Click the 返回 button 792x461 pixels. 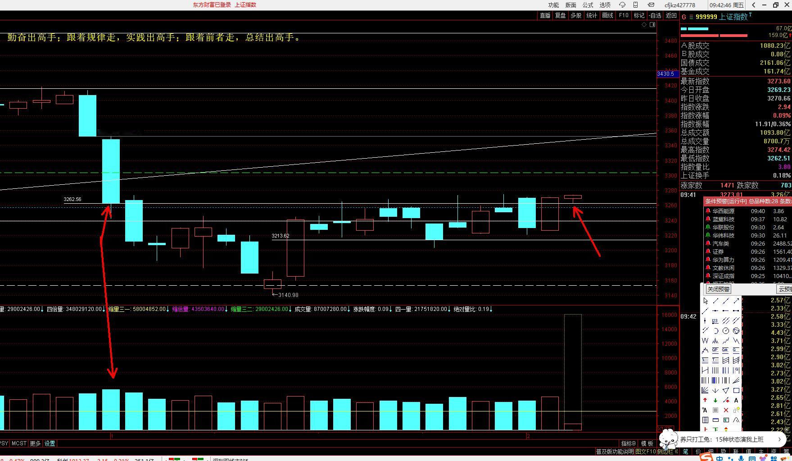(x=671, y=15)
